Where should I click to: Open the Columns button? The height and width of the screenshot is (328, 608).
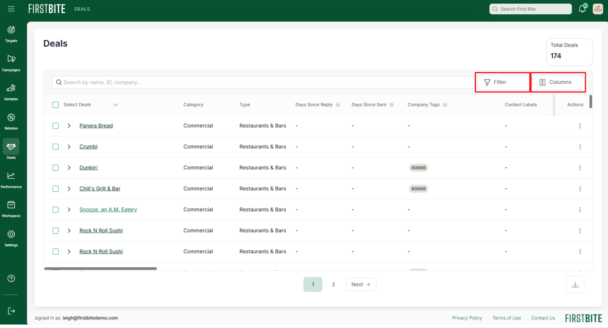558,82
